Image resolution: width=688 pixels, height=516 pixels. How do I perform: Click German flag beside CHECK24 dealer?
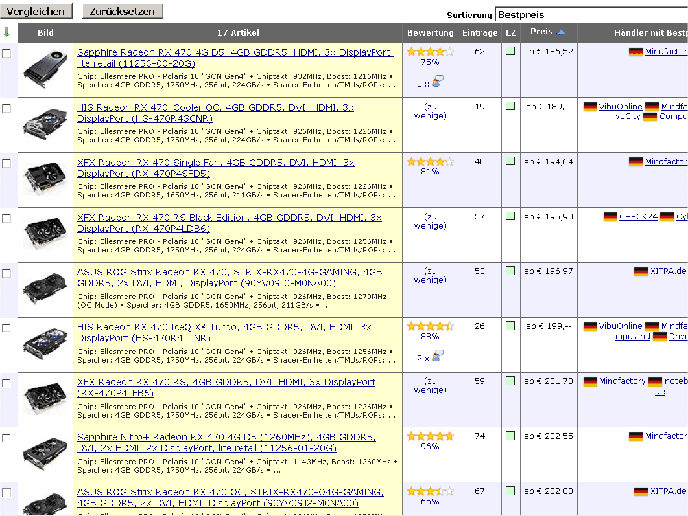610,217
